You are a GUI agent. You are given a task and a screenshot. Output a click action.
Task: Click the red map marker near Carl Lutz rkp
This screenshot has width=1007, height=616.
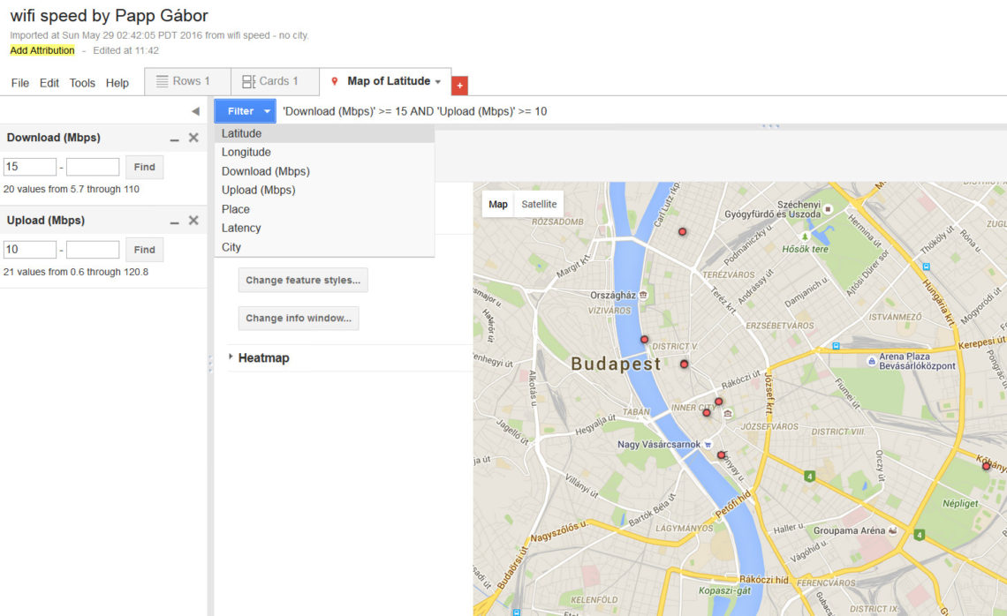683,231
